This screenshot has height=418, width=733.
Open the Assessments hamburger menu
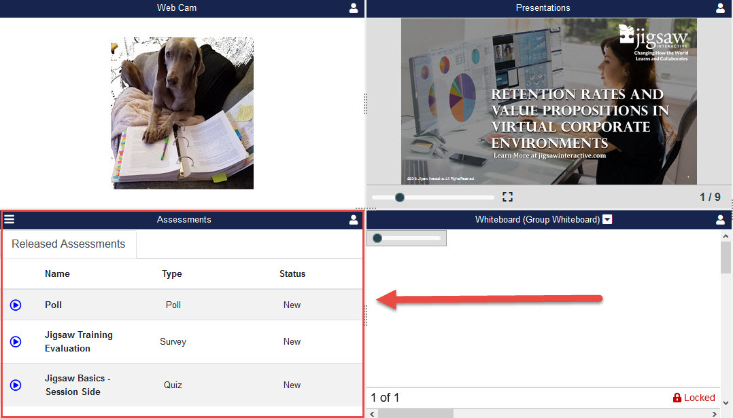pos(10,219)
